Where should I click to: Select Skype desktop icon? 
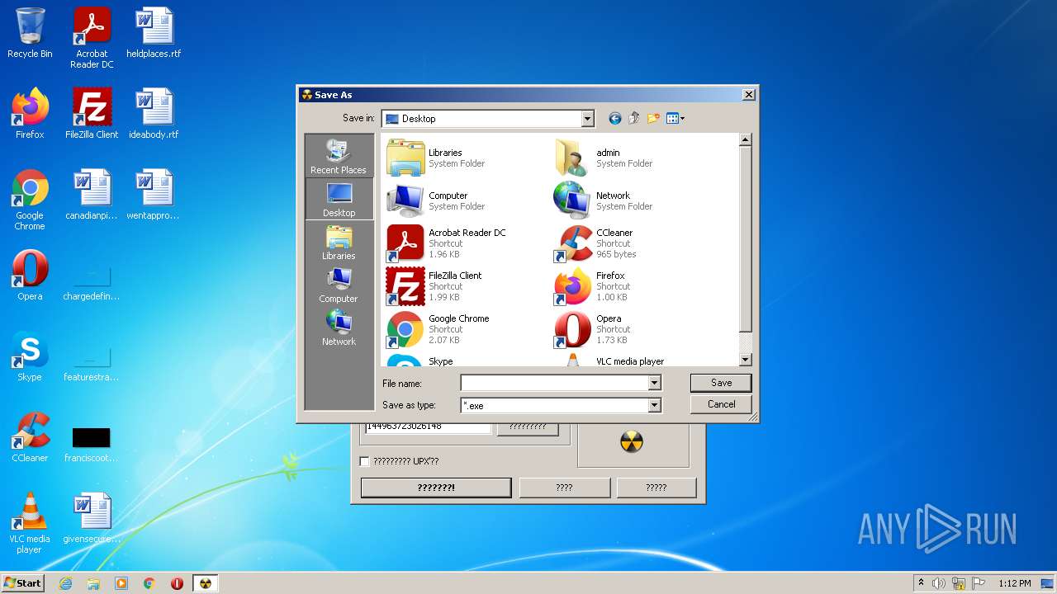click(30, 356)
